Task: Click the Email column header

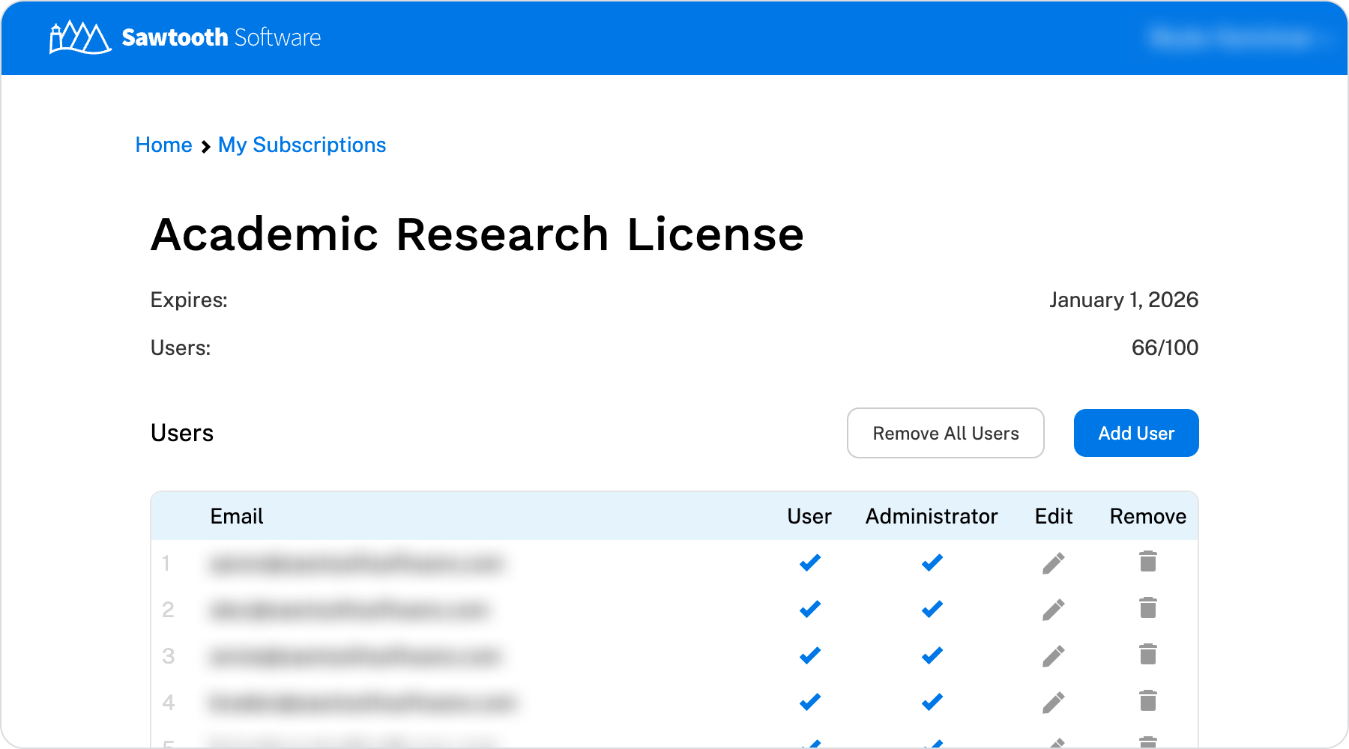Action: pyautogui.click(x=236, y=517)
